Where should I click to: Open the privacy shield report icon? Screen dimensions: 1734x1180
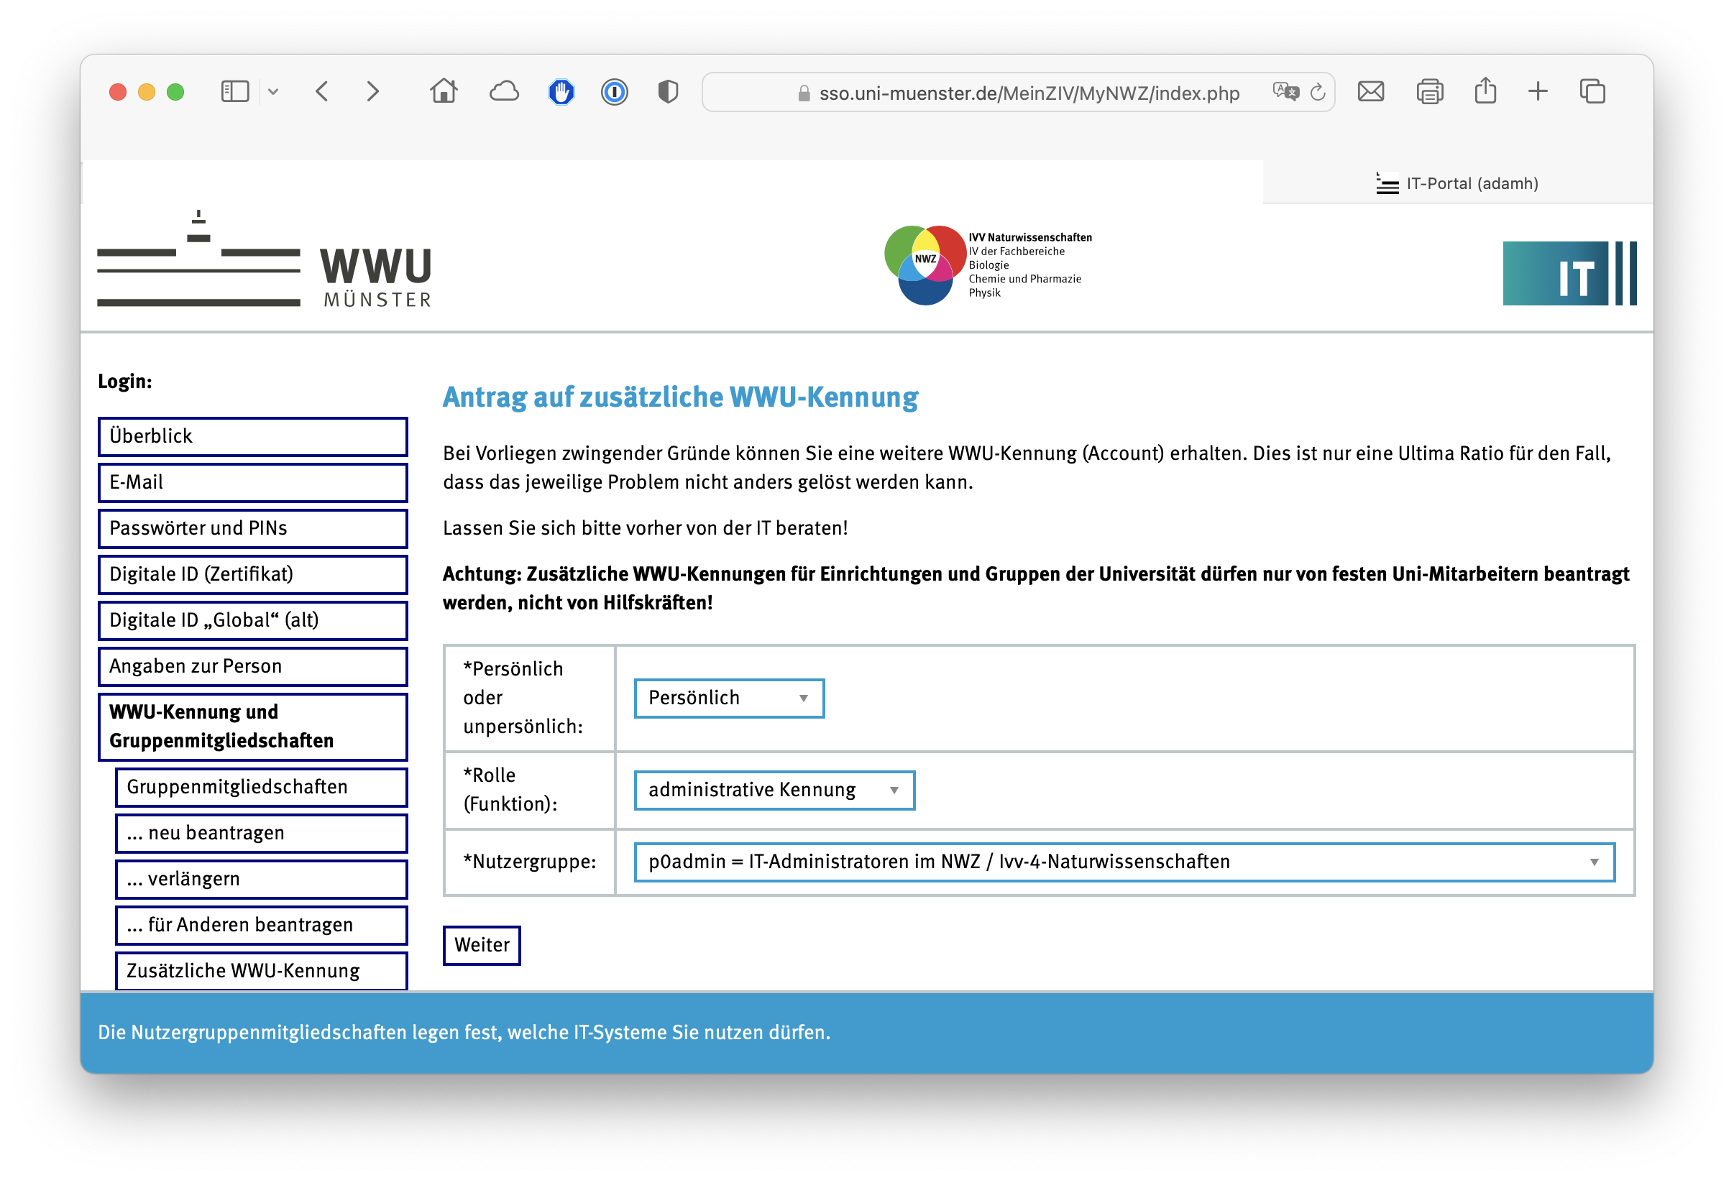tap(668, 92)
